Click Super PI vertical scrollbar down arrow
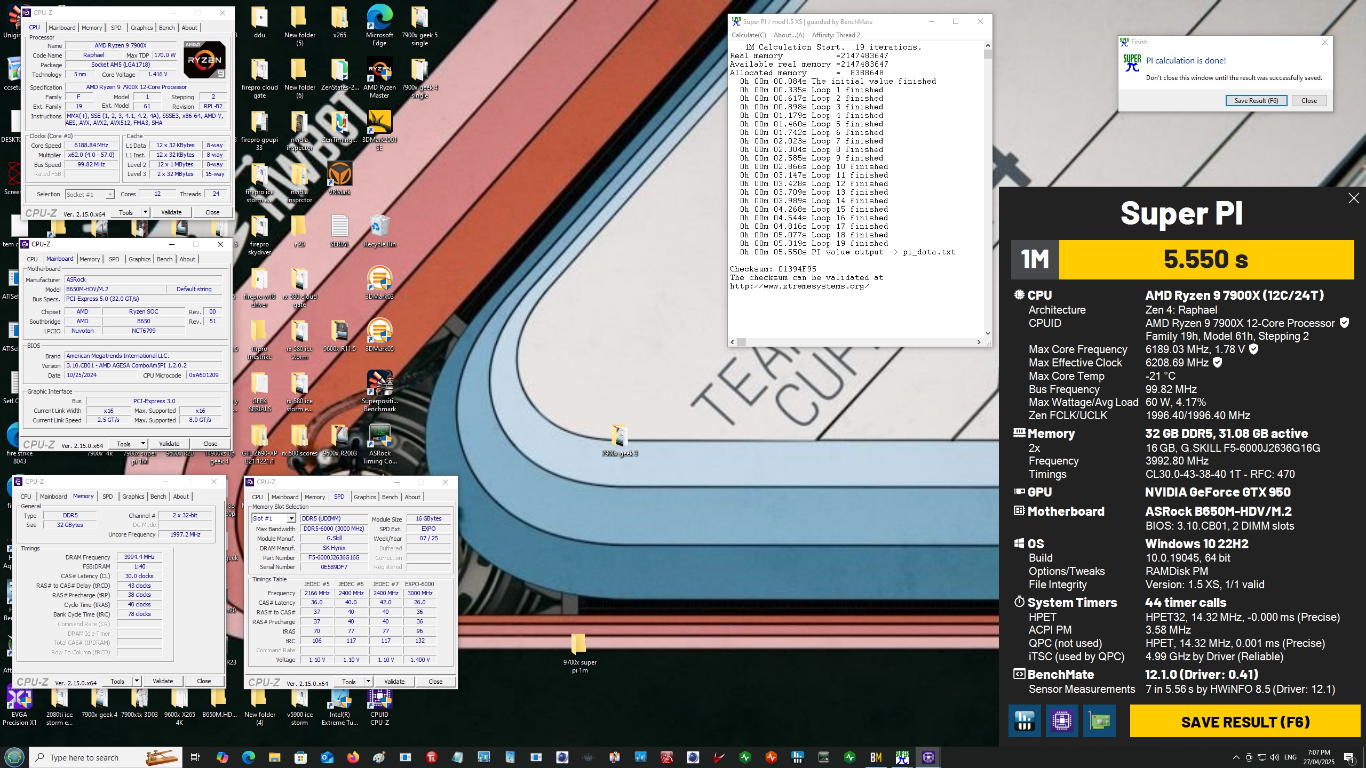 tap(988, 333)
